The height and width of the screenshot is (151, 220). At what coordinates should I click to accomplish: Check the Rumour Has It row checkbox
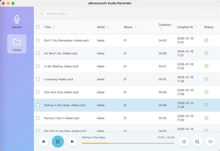tap(38, 118)
